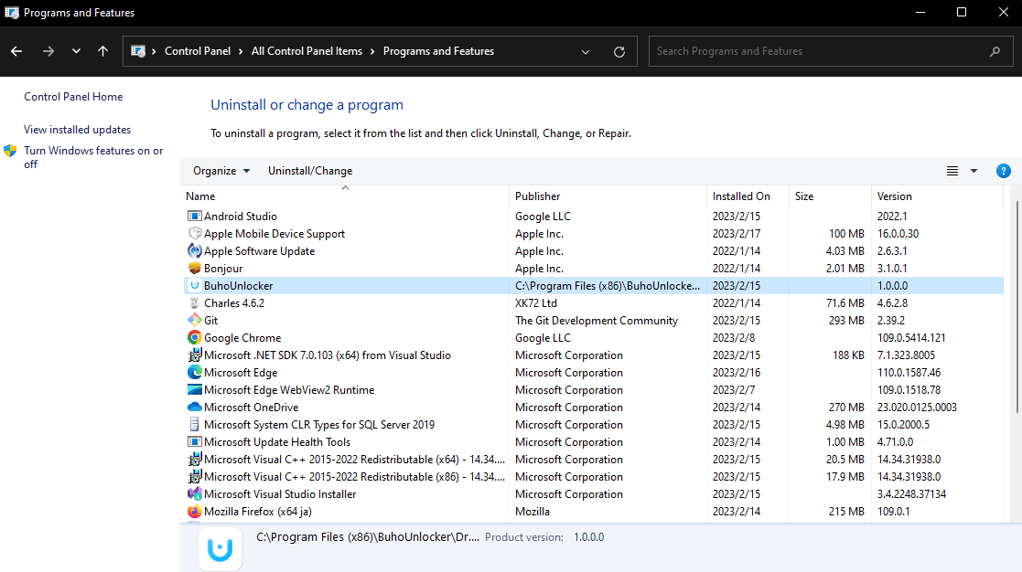The image size is (1022, 572).
Task: Click the 293 MB size cell
Action: pos(846,320)
